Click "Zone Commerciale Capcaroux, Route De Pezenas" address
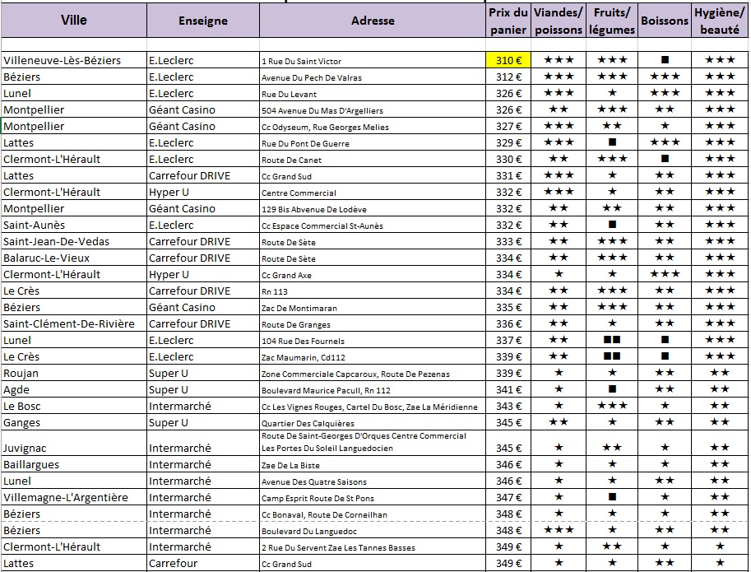Image resolution: width=751 pixels, height=572 pixels. [x=355, y=374]
